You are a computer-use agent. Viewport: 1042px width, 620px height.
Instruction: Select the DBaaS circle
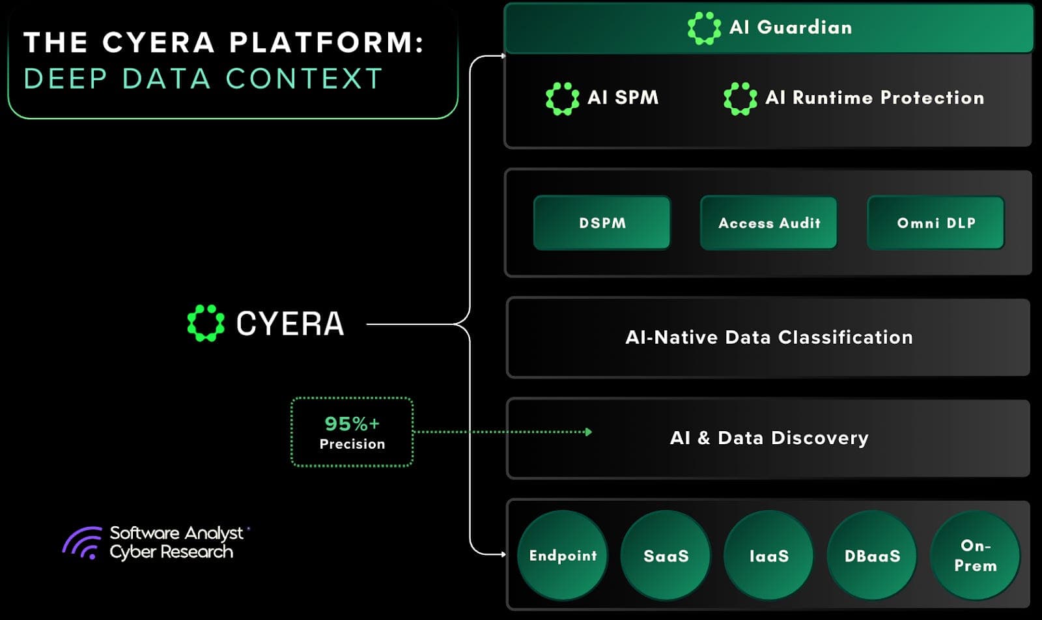[x=872, y=556]
